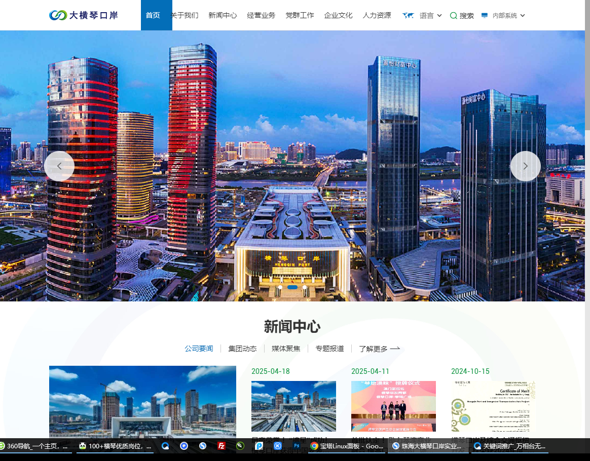Advance to next banner slide arrow

(525, 166)
